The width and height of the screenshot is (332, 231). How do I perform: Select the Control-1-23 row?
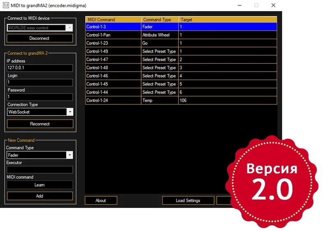pos(181,43)
